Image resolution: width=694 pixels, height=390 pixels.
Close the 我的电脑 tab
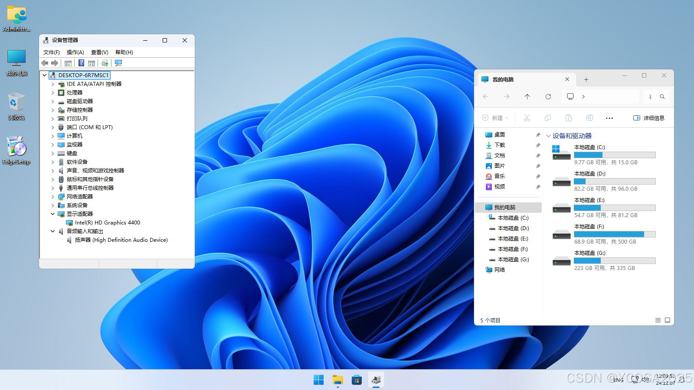coord(567,79)
